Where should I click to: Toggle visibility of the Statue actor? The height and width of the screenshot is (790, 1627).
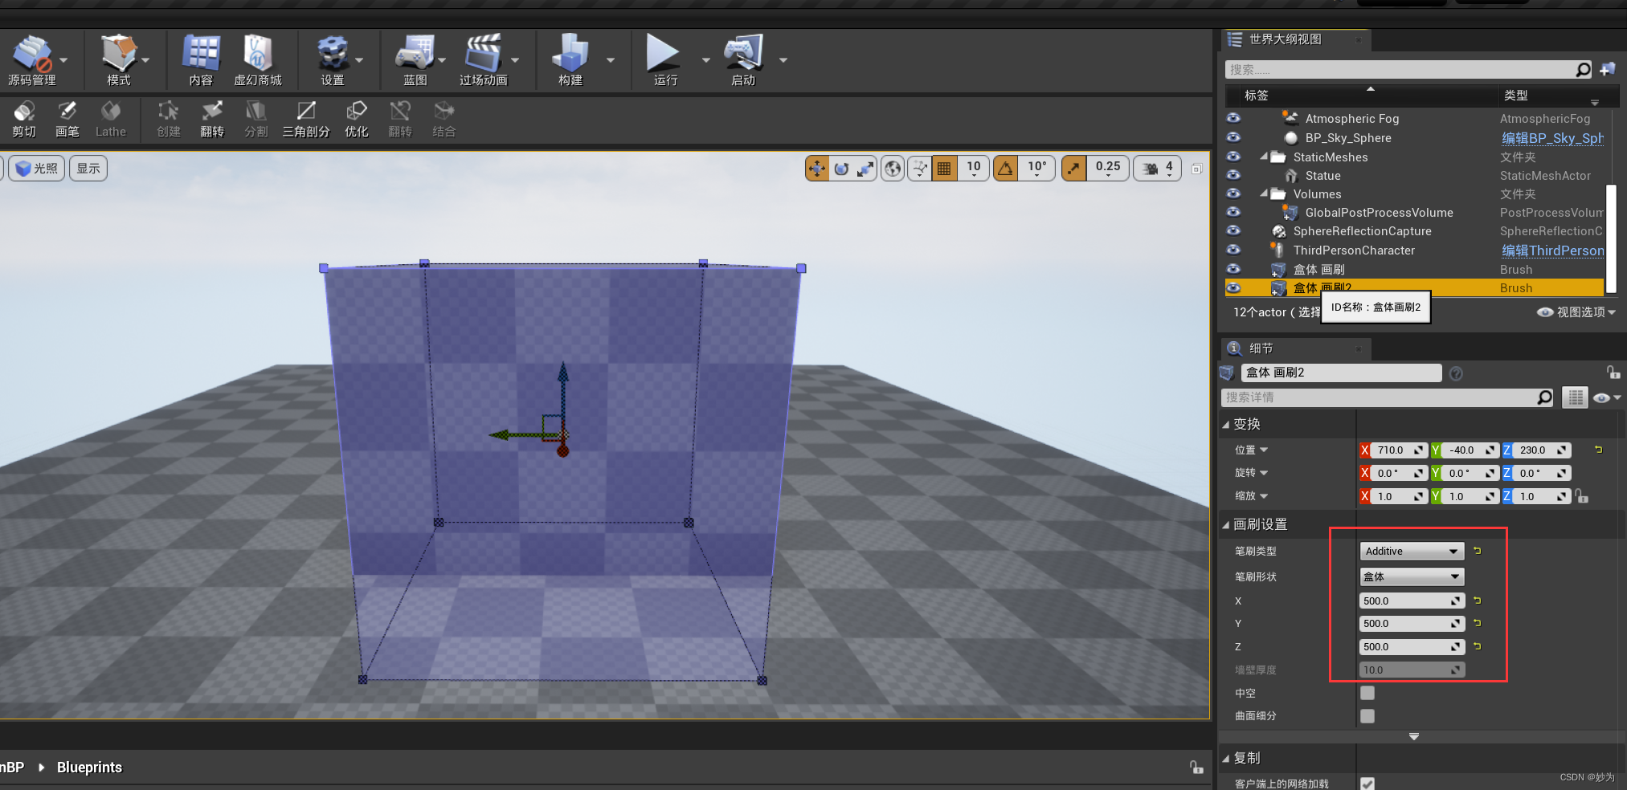tap(1233, 175)
